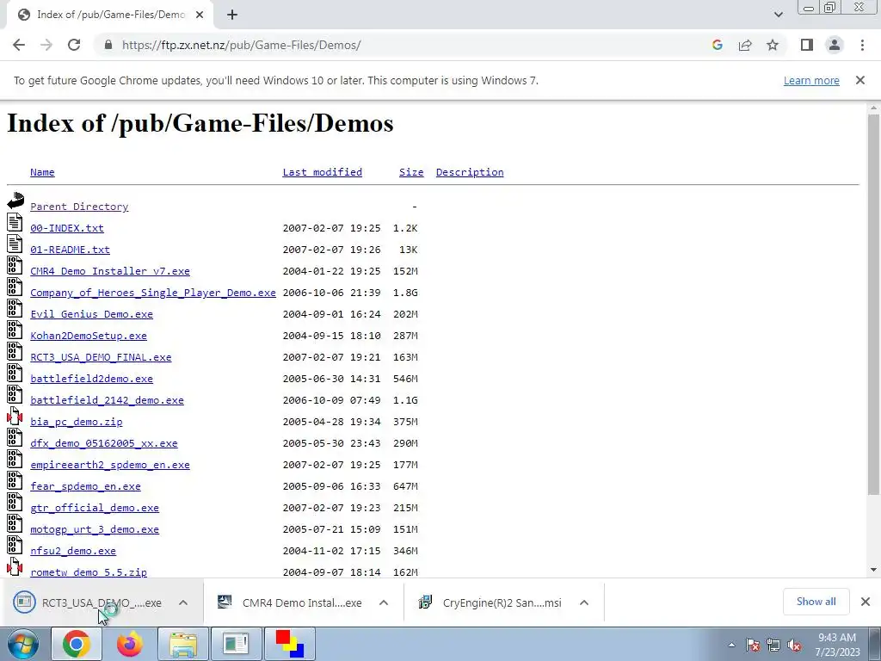Click the forward navigation arrow
This screenshot has height=661, width=881.
pyautogui.click(x=46, y=45)
